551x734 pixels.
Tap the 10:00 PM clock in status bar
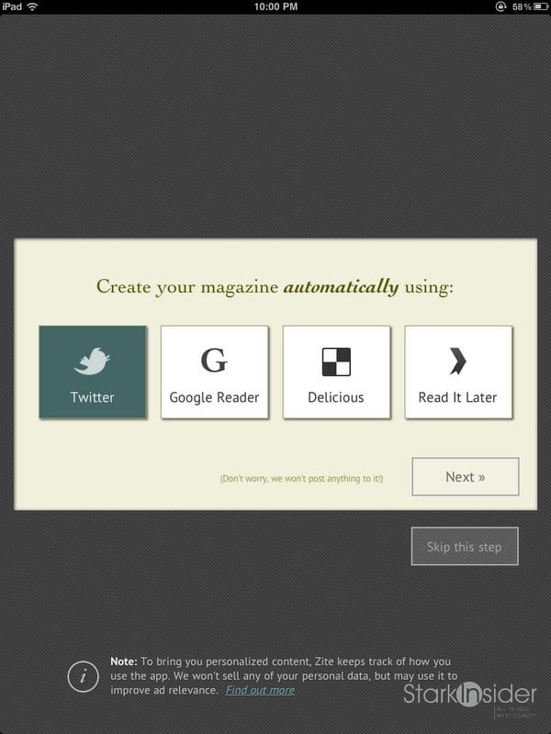coord(275,6)
